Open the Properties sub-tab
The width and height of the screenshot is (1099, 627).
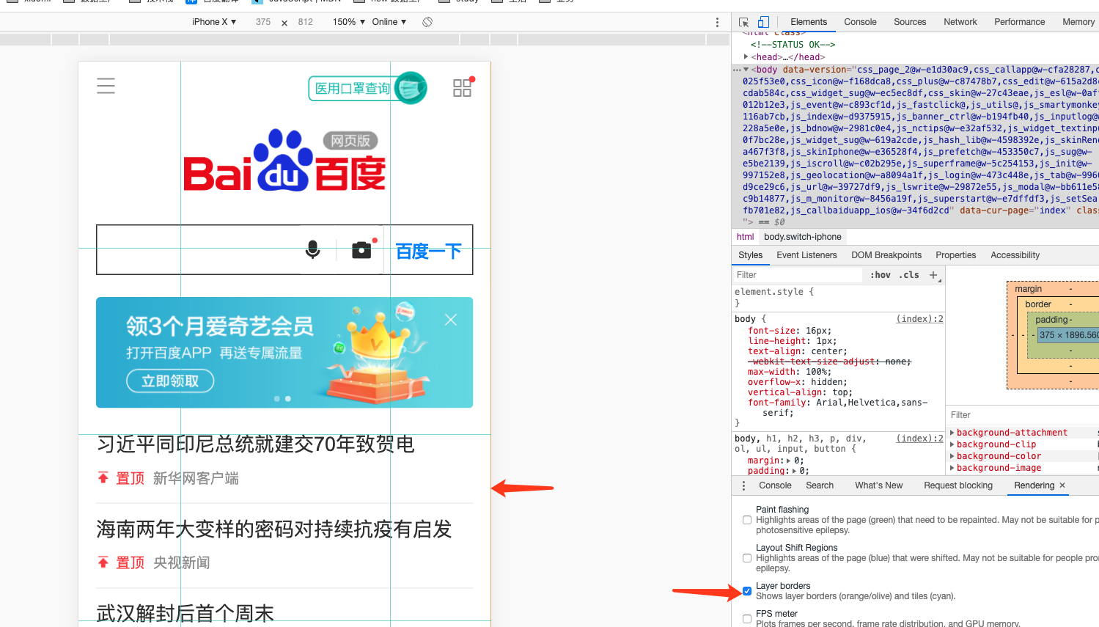pos(955,255)
